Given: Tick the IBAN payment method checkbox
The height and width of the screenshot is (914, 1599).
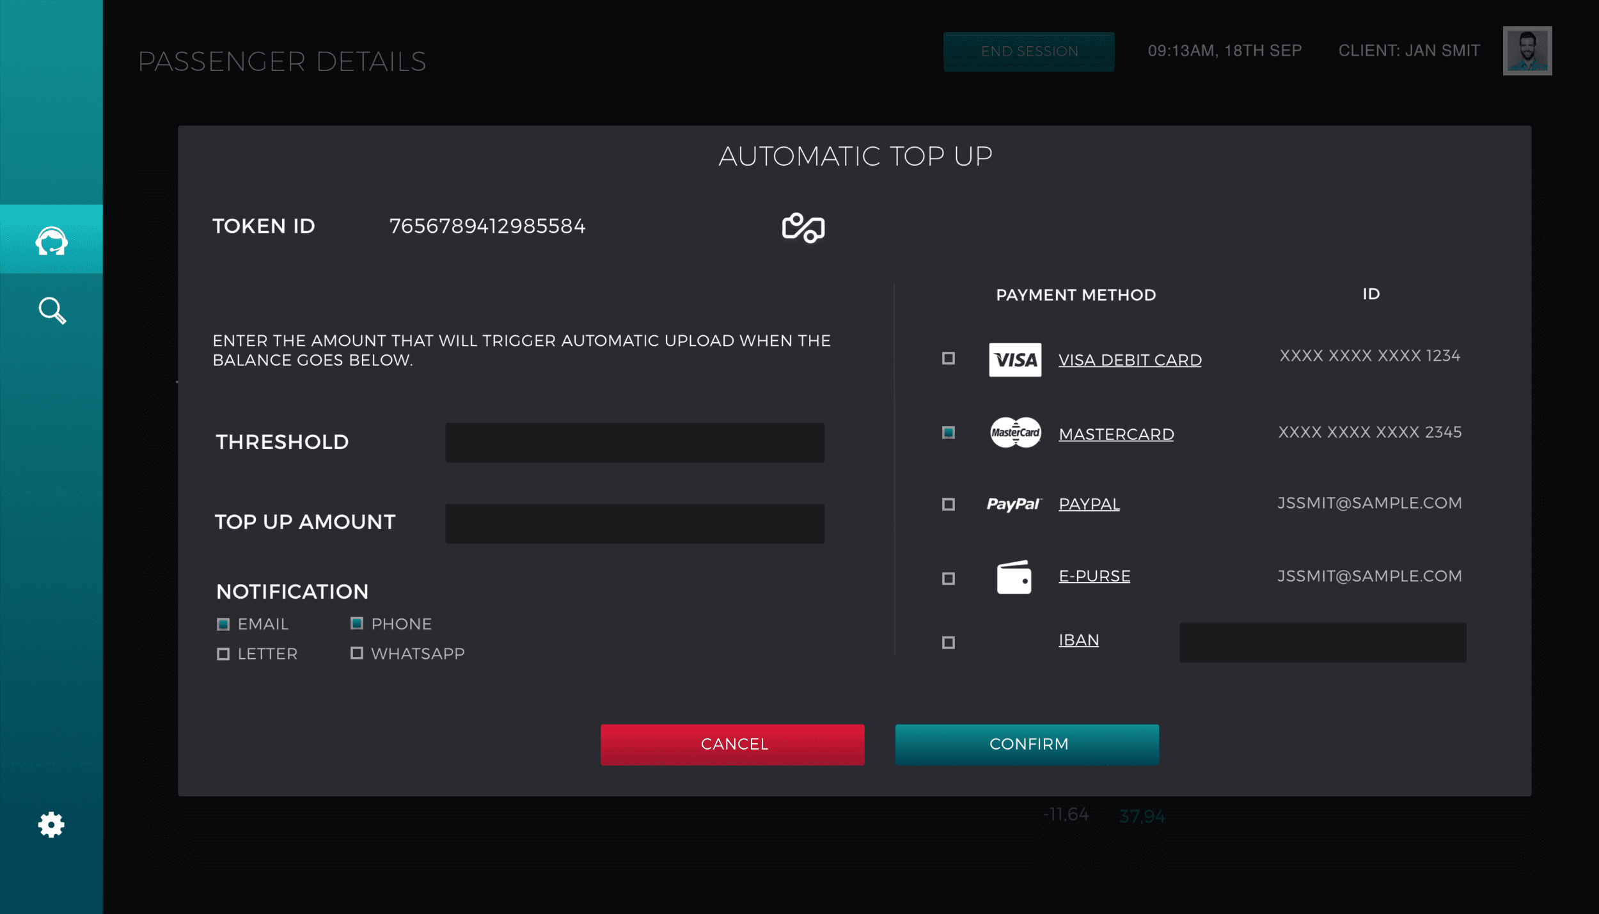Looking at the screenshot, I should pyautogui.click(x=949, y=642).
